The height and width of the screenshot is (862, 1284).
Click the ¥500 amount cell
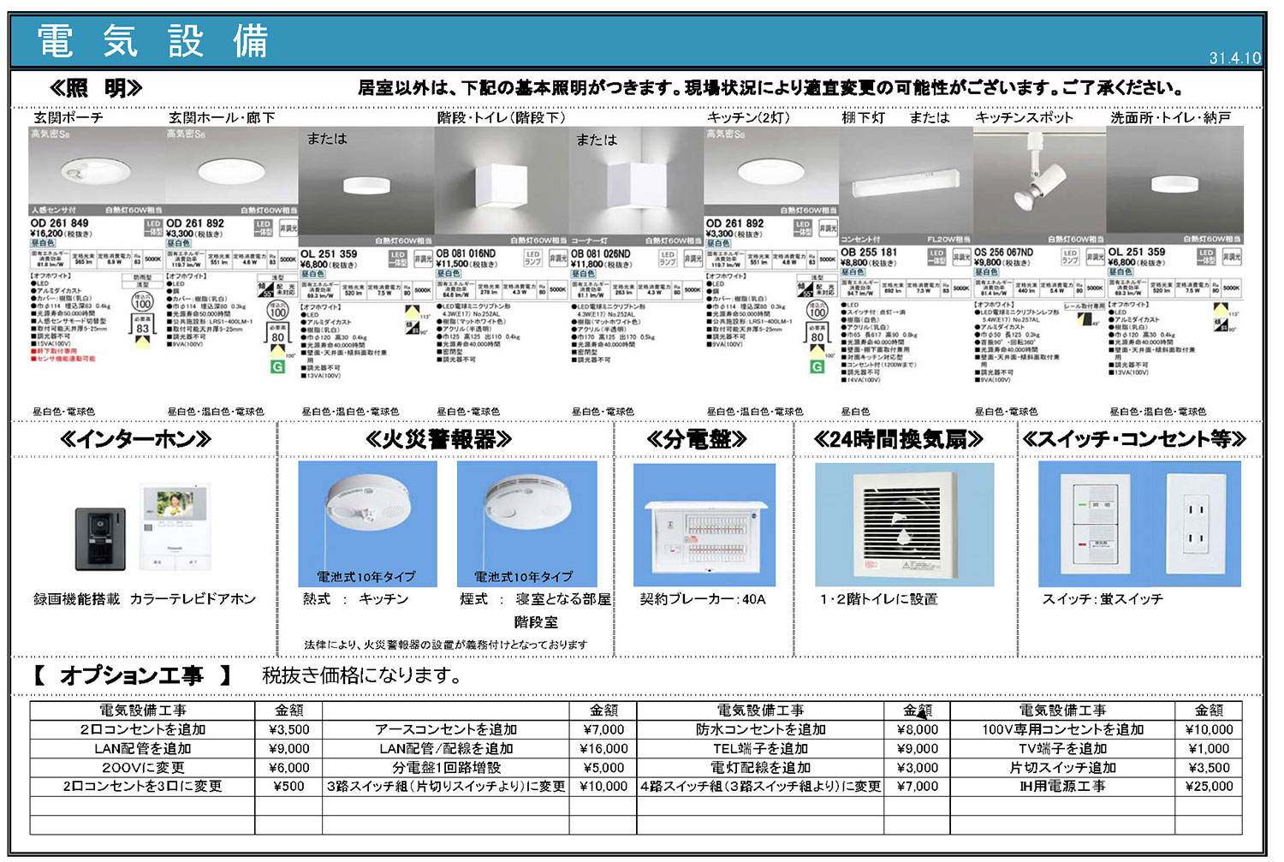(289, 786)
